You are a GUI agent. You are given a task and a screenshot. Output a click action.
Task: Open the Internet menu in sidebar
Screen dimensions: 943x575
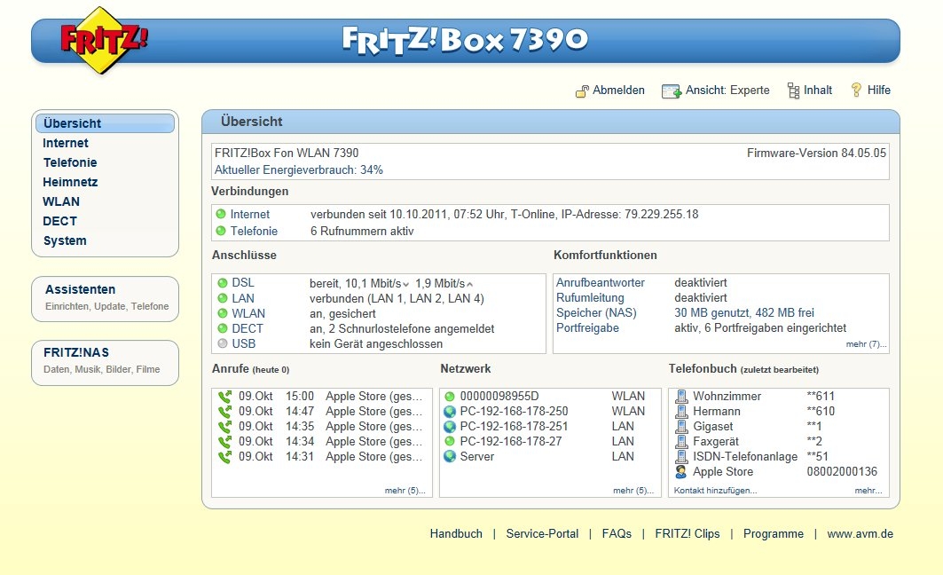point(66,143)
